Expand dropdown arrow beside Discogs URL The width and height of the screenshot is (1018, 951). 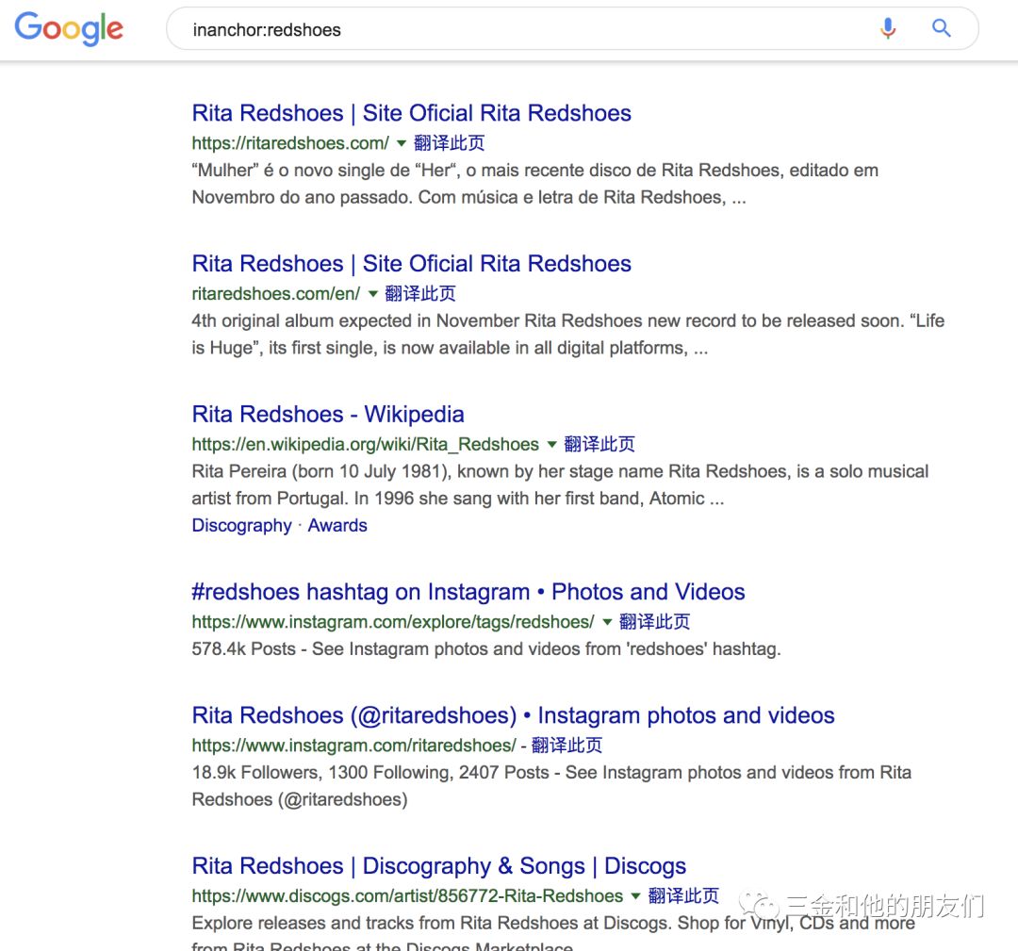click(x=635, y=896)
